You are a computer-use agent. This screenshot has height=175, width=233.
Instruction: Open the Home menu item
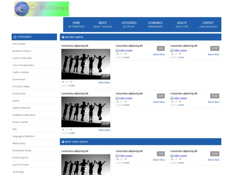(76, 25)
